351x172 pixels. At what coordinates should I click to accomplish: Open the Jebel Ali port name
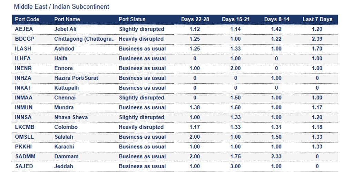click(65, 29)
